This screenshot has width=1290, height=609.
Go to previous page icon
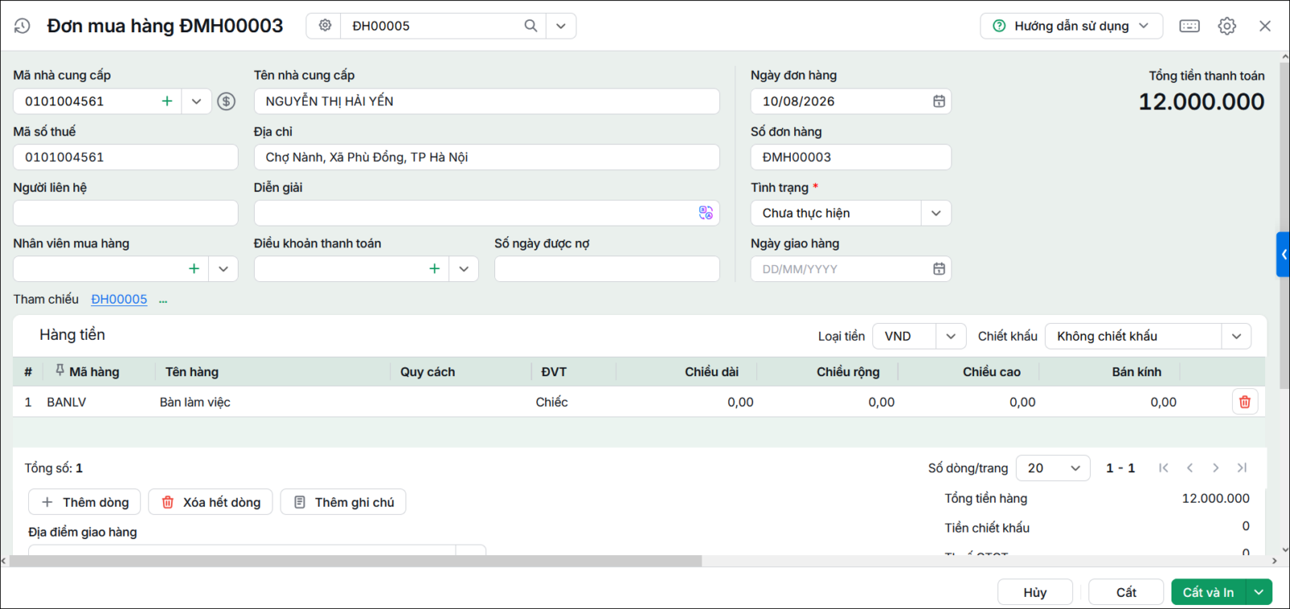pyautogui.click(x=1189, y=468)
